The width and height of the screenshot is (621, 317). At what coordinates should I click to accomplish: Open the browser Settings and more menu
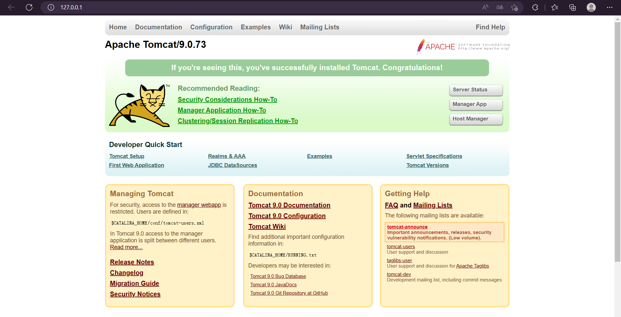pos(610,7)
